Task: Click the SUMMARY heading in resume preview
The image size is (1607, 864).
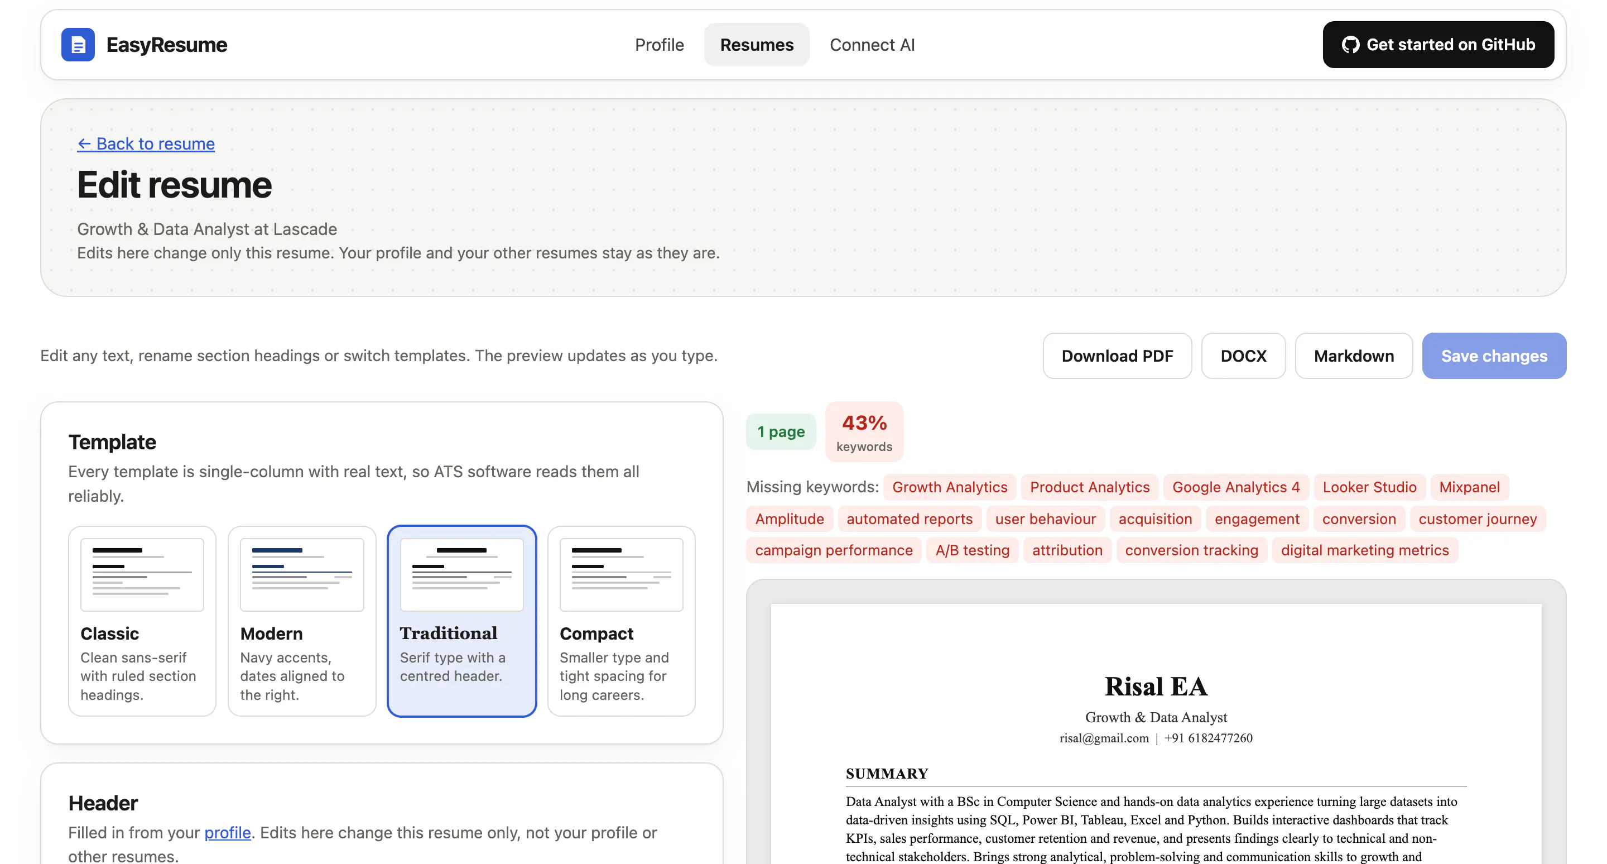Action: [x=887, y=774]
